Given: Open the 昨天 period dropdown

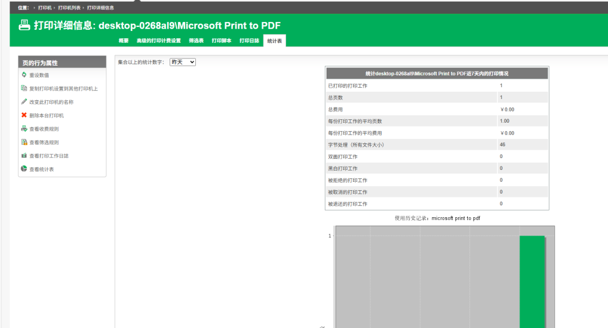Looking at the screenshot, I should coord(182,62).
